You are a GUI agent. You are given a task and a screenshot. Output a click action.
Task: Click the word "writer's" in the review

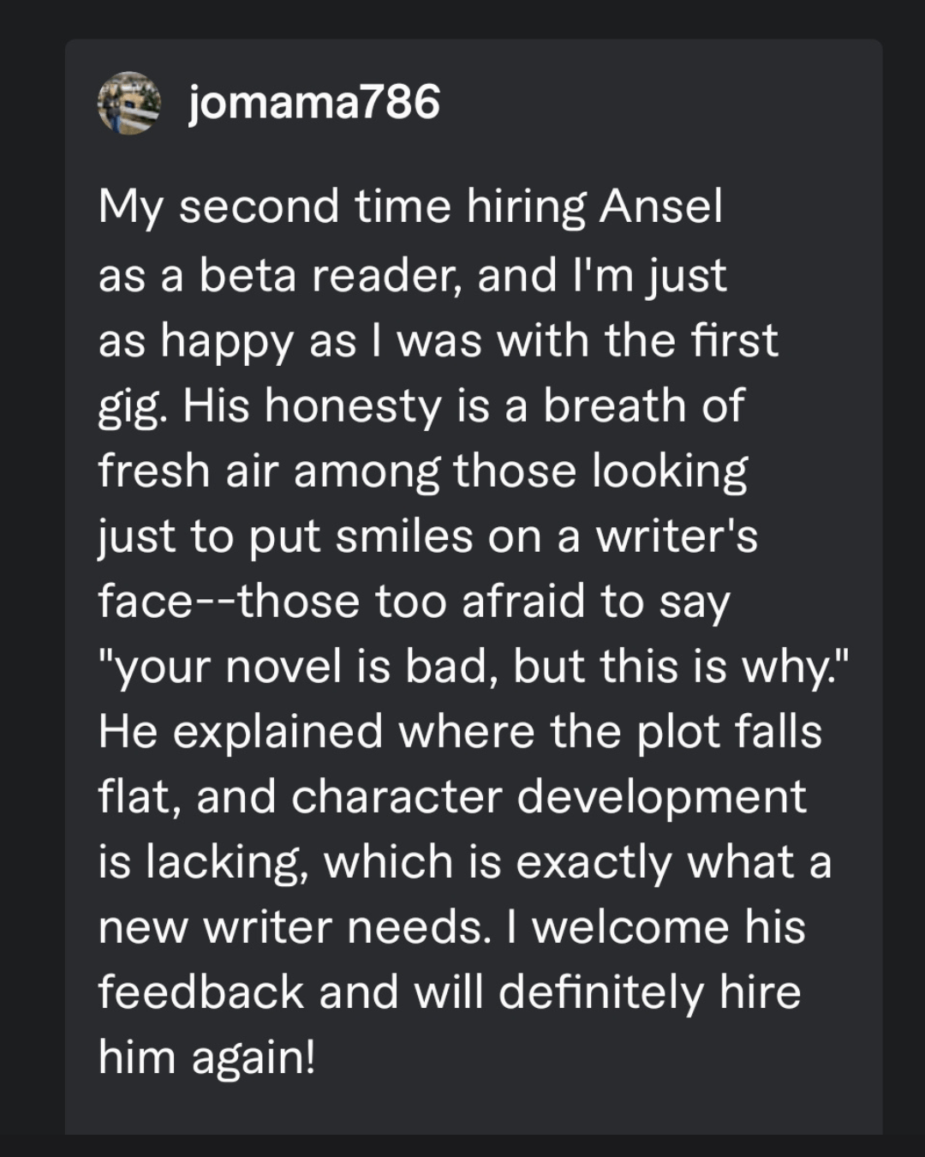[x=676, y=537]
